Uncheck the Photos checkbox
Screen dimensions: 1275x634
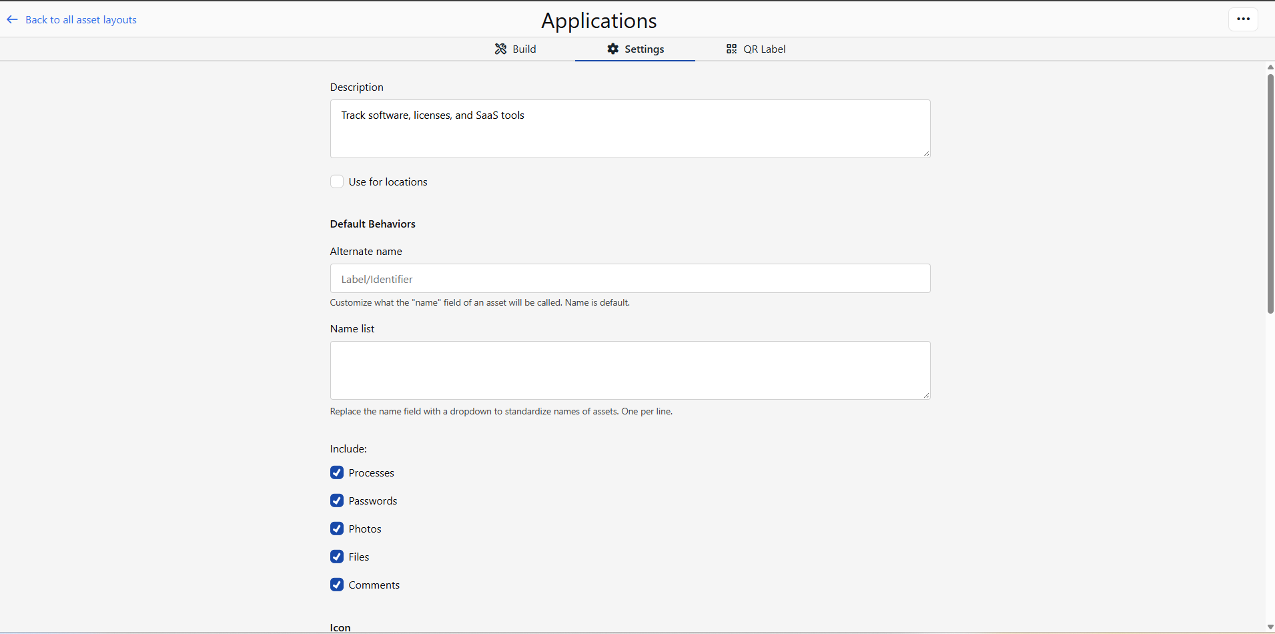pos(337,529)
